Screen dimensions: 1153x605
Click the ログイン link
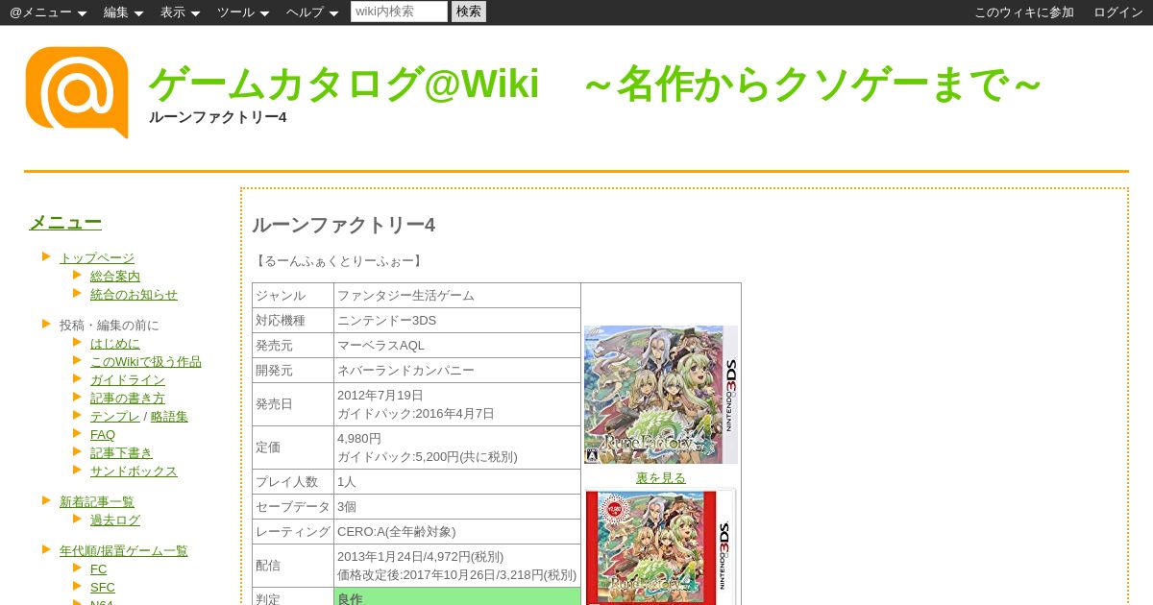1118,12
